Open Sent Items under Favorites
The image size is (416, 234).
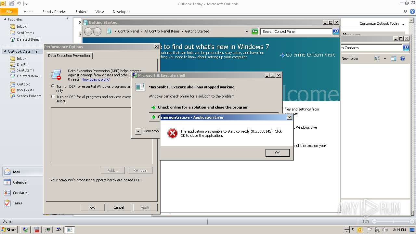25,33
